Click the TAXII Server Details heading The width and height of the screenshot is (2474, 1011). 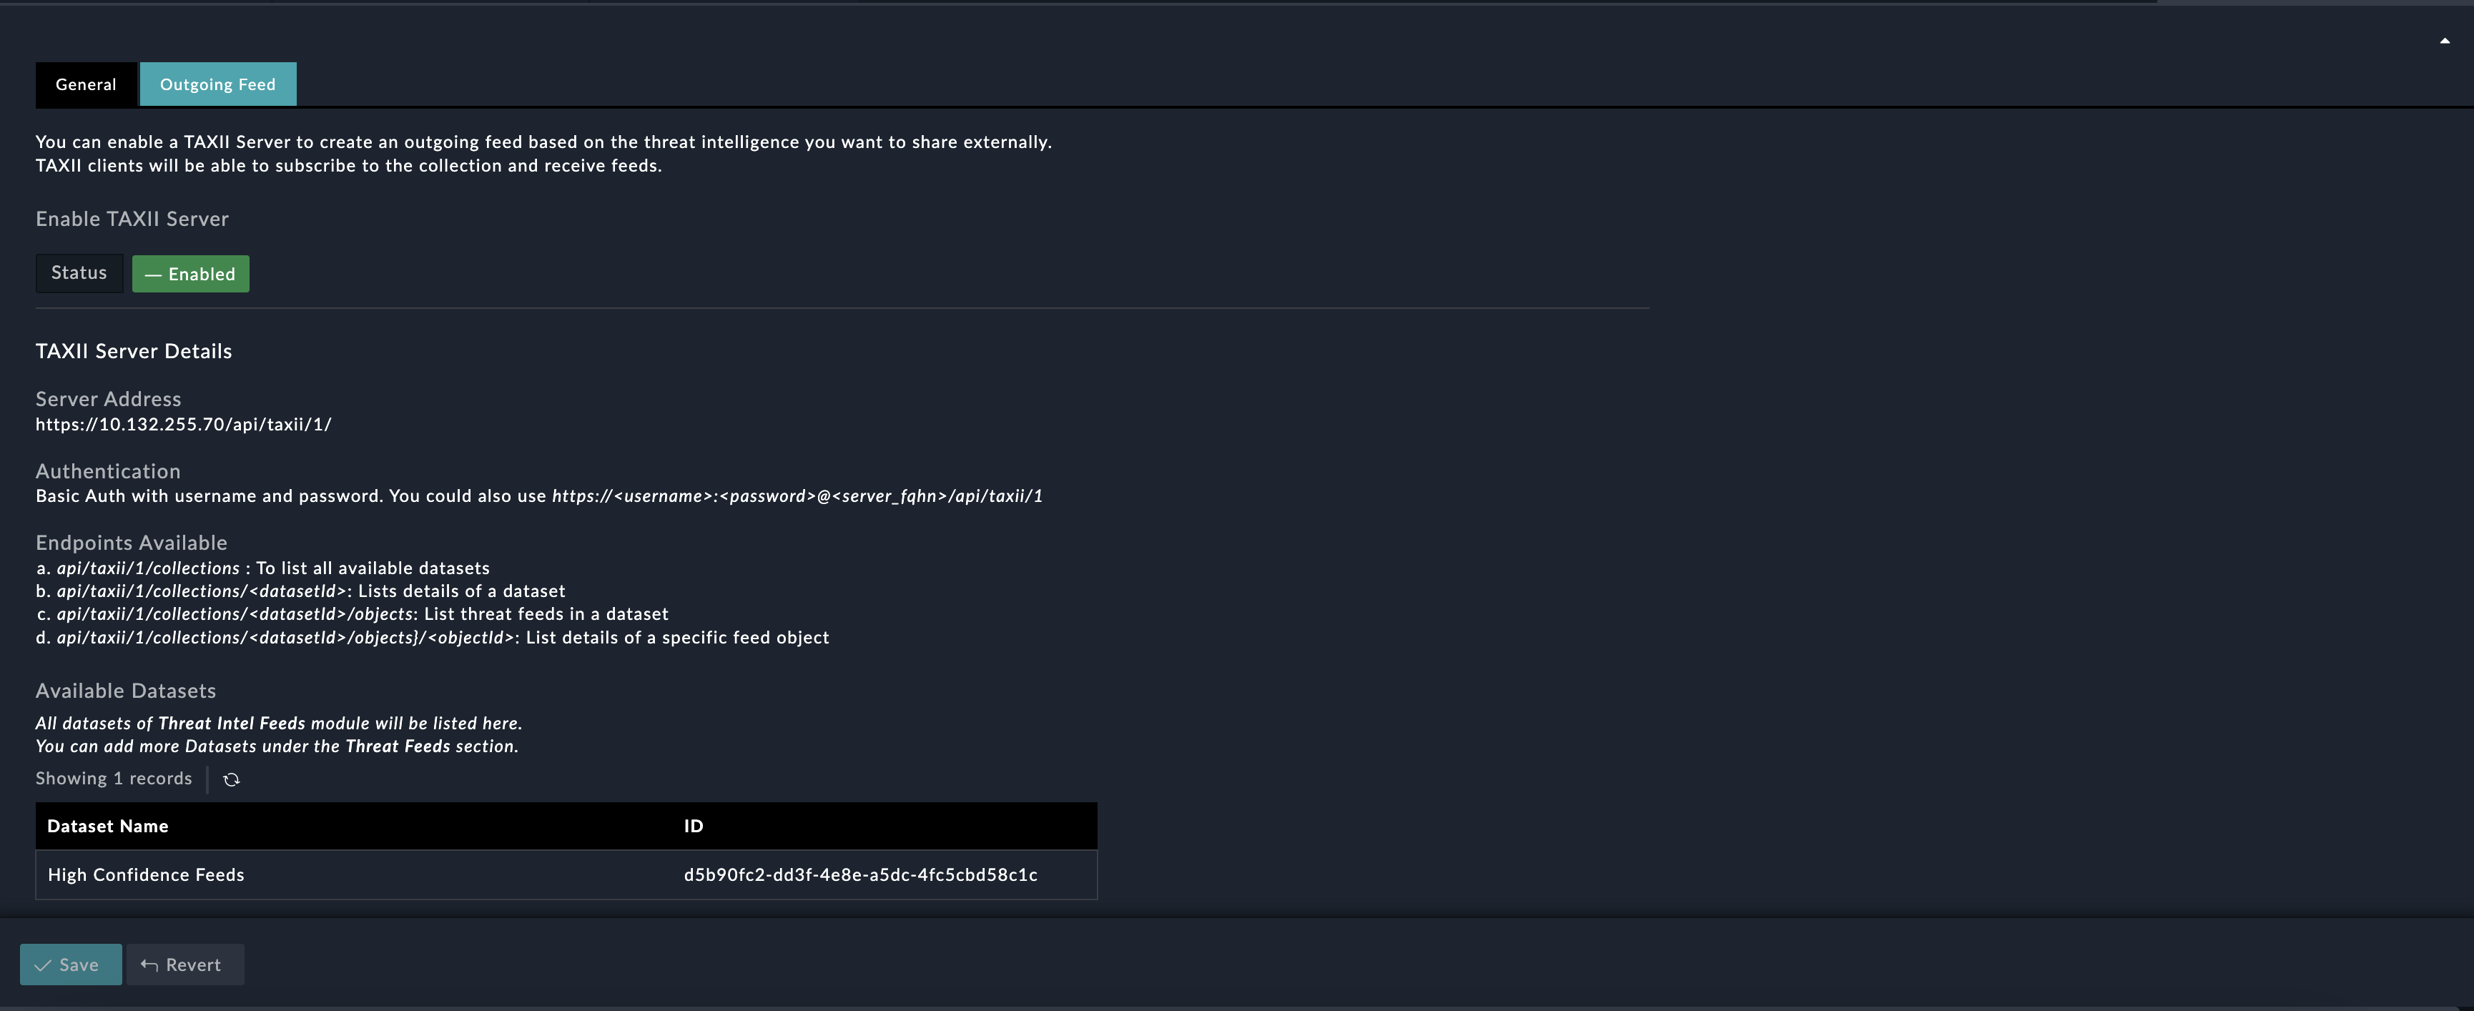[x=134, y=351]
